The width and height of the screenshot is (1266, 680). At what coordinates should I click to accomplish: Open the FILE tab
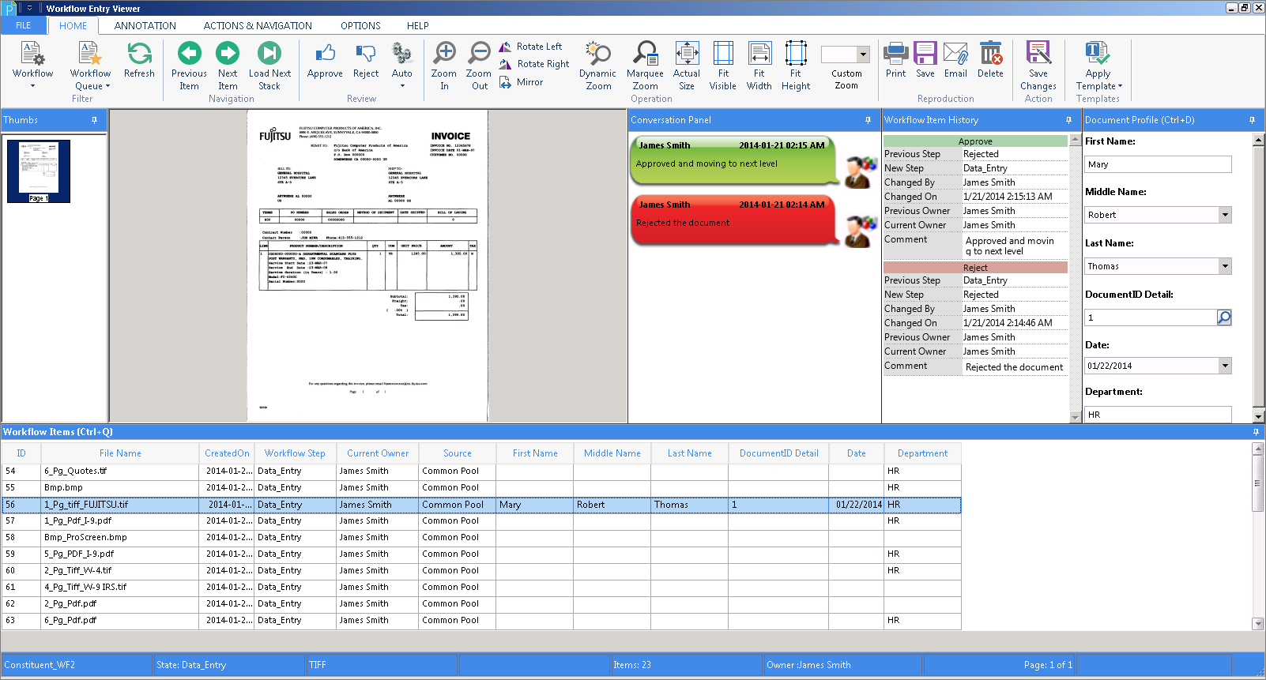pyautogui.click(x=24, y=25)
